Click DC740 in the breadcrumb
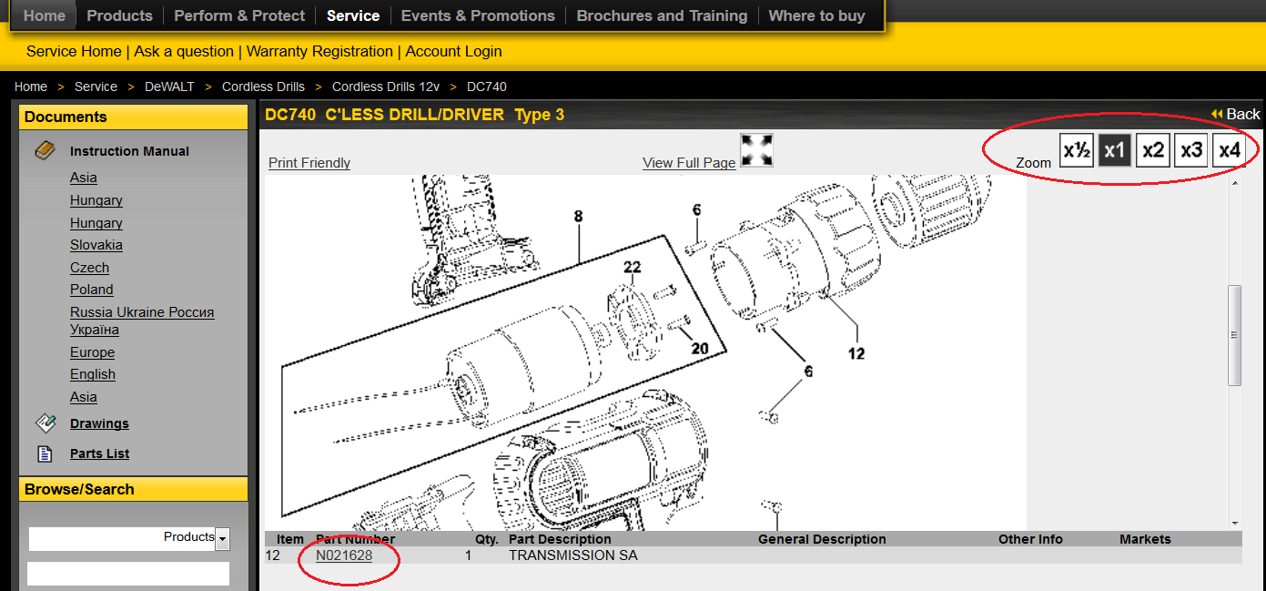The image size is (1266, 591). [487, 87]
